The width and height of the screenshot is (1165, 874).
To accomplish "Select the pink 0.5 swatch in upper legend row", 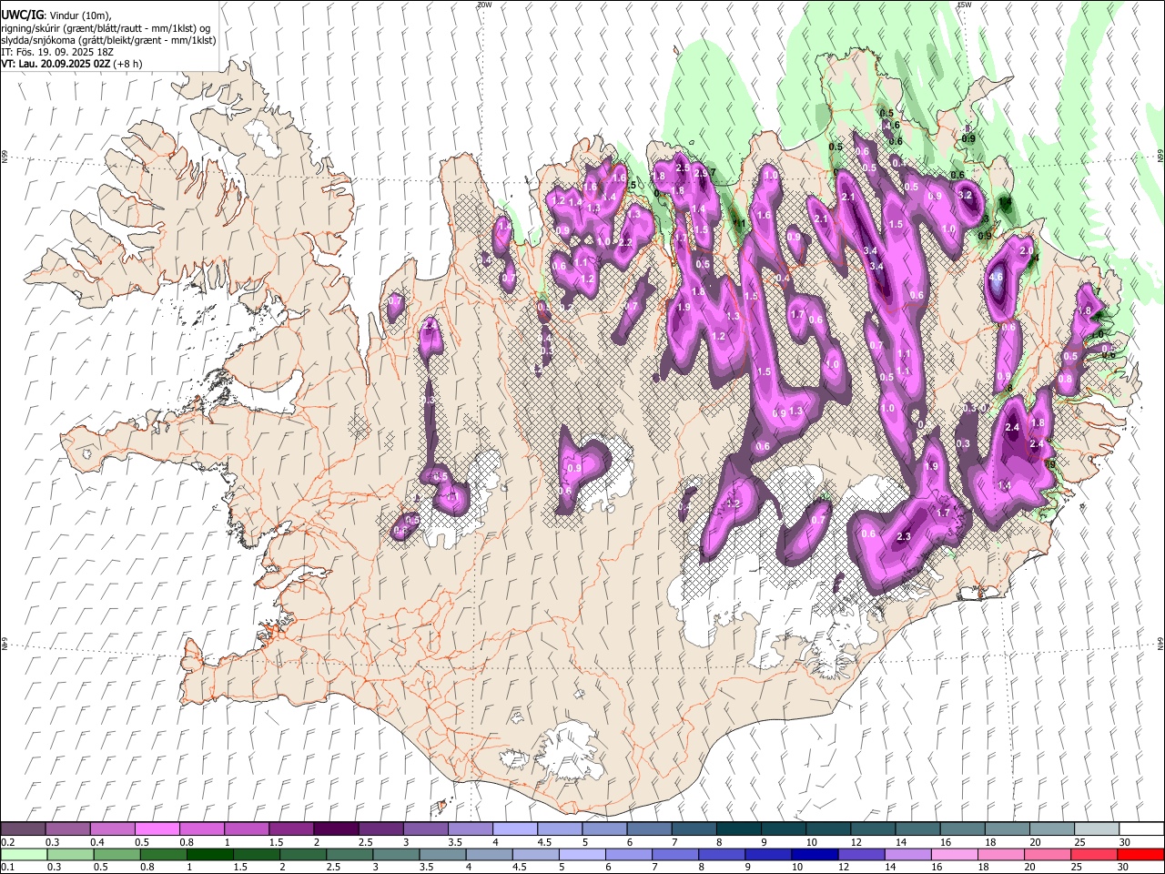I will (x=157, y=828).
